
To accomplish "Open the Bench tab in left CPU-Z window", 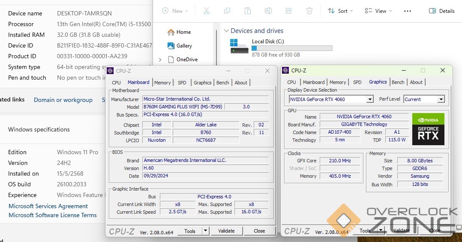I will (223, 83).
